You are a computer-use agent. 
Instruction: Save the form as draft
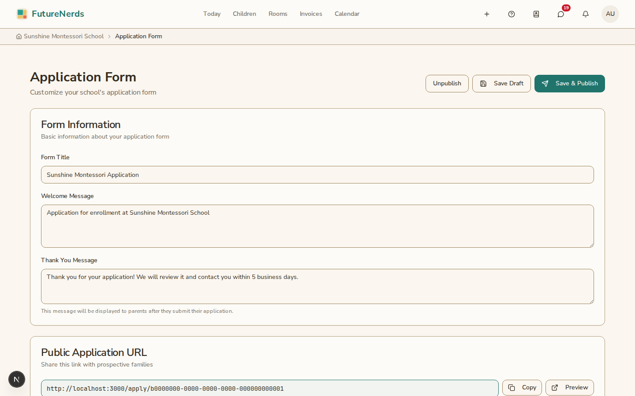pyautogui.click(x=501, y=84)
